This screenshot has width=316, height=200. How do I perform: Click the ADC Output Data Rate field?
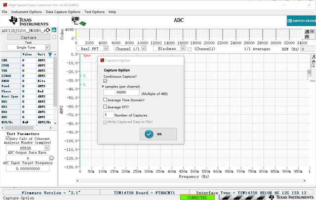tap(28, 158)
